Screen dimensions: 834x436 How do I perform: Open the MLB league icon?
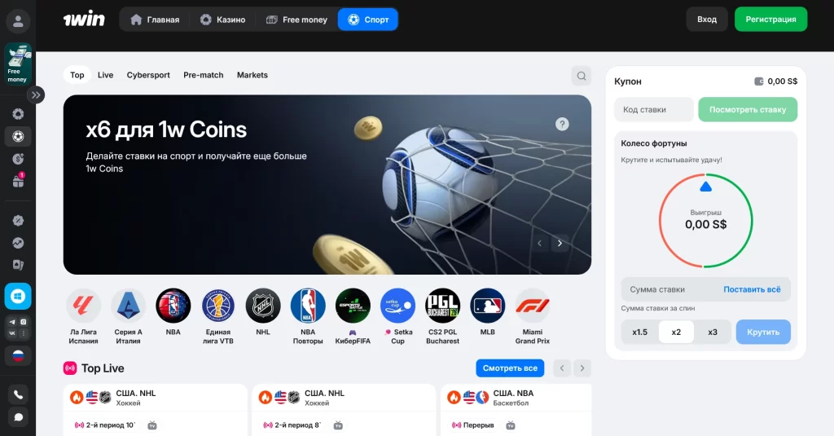tap(487, 306)
